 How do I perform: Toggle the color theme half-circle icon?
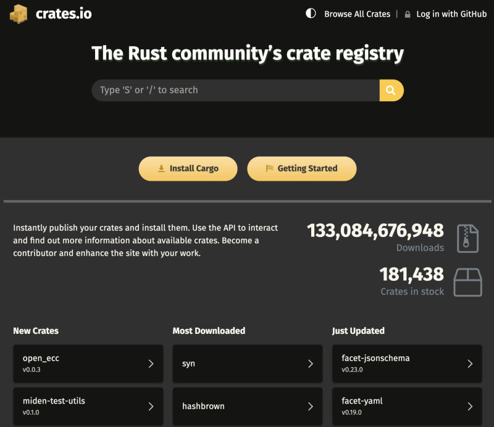(x=311, y=14)
